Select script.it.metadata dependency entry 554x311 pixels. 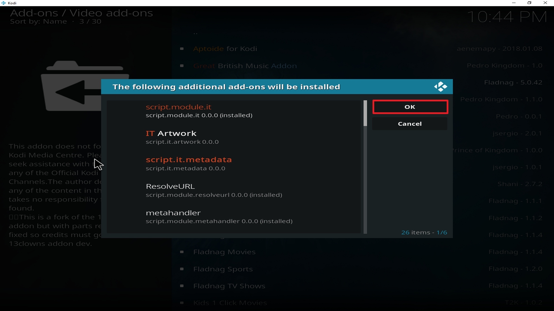(234, 164)
